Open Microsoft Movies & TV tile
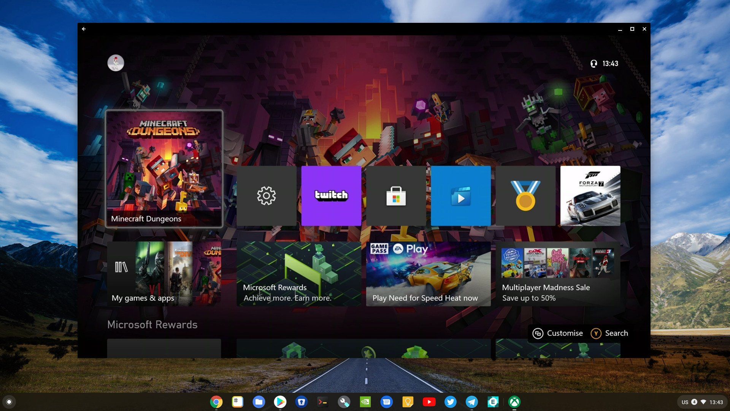730x411 pixels. point(460,196)
